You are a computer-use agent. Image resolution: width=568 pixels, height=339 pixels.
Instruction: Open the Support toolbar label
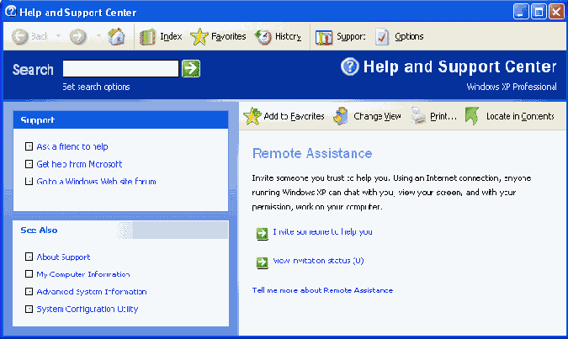pos(351,36)
